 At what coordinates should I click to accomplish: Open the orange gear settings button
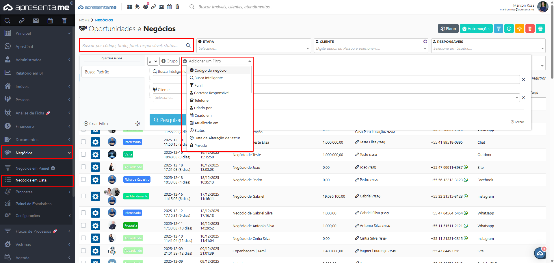coord(519,29)
